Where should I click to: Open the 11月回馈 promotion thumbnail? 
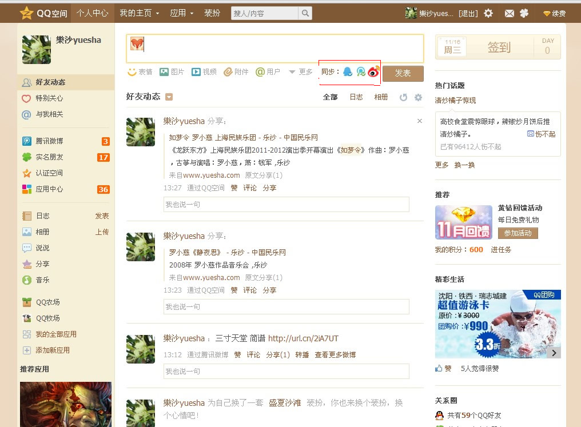coord(464,222)
